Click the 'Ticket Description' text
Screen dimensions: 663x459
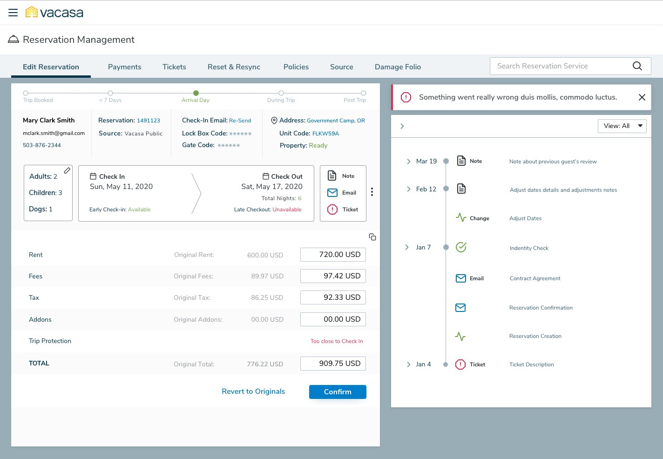531,364
